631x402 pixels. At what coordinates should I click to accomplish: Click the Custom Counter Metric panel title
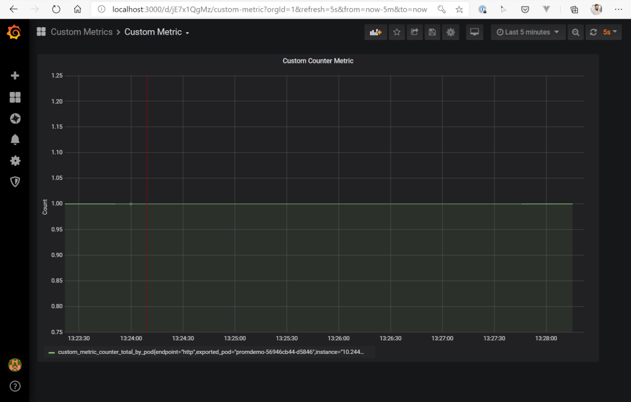coord(318,61)
